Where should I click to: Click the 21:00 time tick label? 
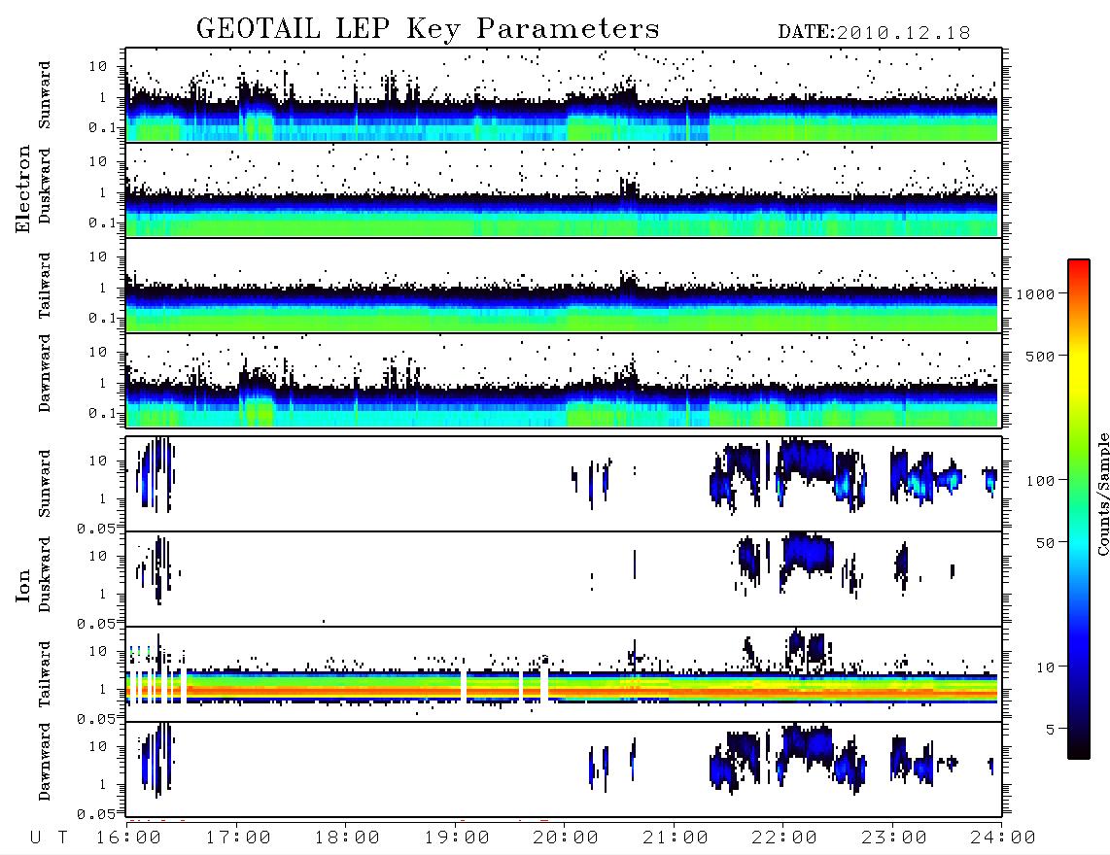(x=676, y=838)
